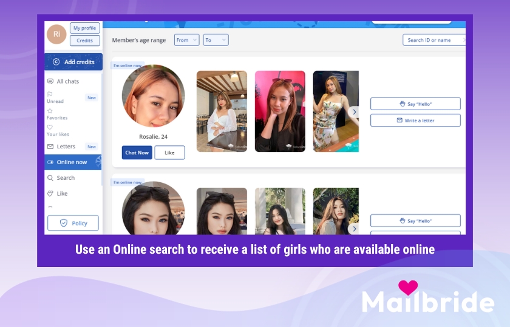Click the Your likes heart icon
This screenshot has height=327, width=510.
[50, 127]
